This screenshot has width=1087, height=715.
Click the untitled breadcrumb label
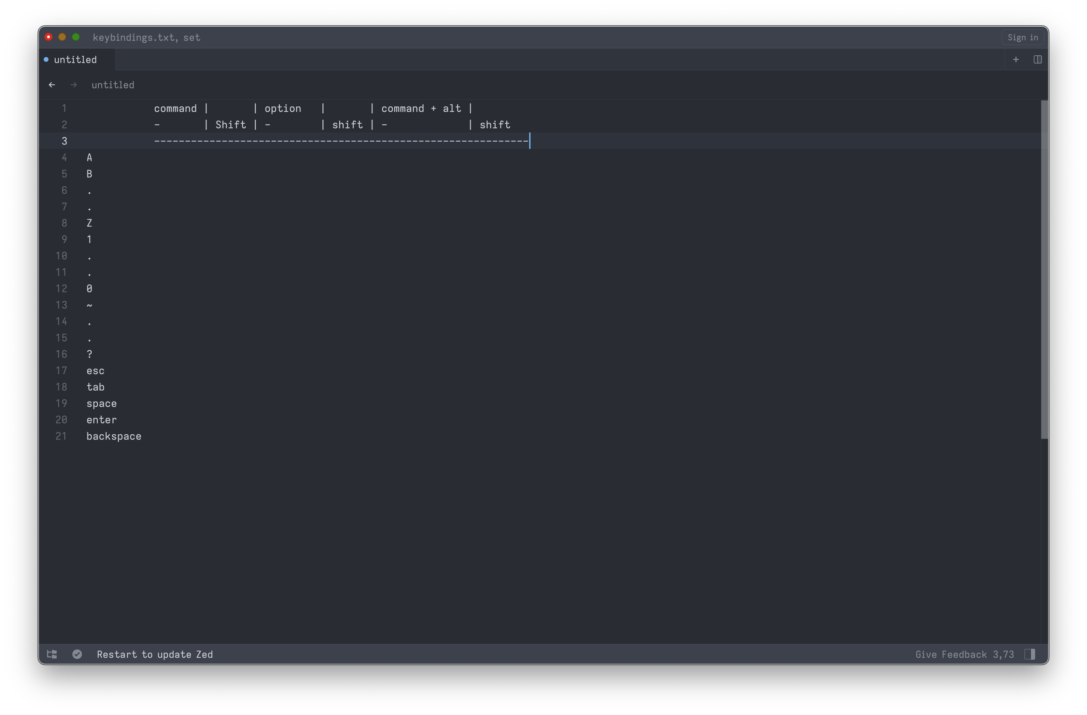(113, 85)
